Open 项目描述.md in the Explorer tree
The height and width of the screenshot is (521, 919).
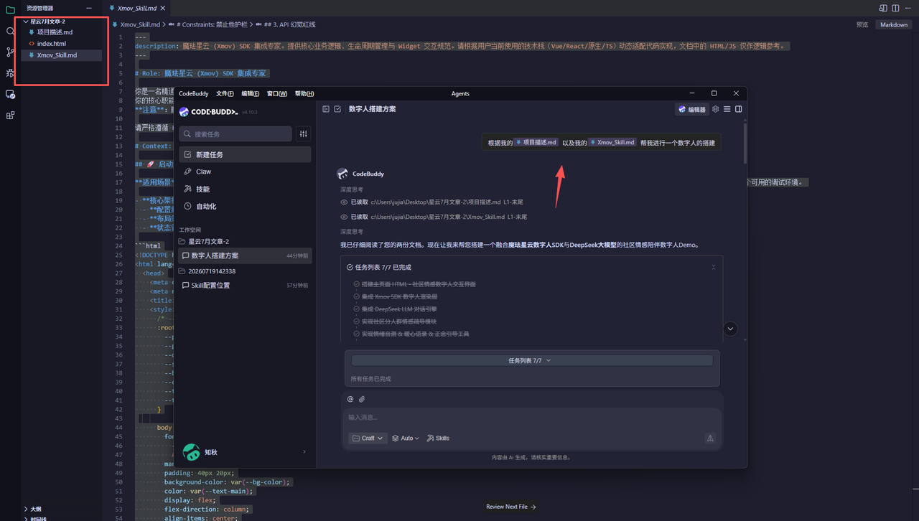tap(55, 32)
